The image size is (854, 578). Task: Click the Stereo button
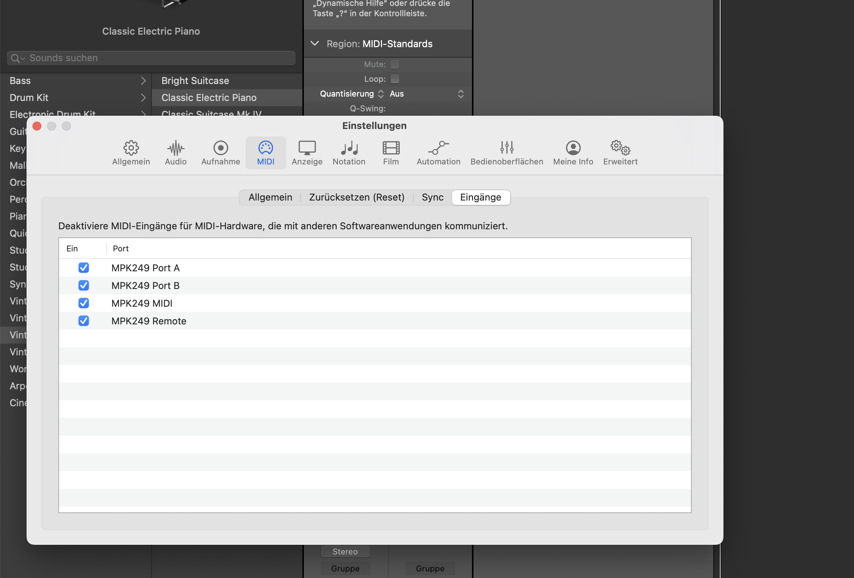click(x=345, y=551)
